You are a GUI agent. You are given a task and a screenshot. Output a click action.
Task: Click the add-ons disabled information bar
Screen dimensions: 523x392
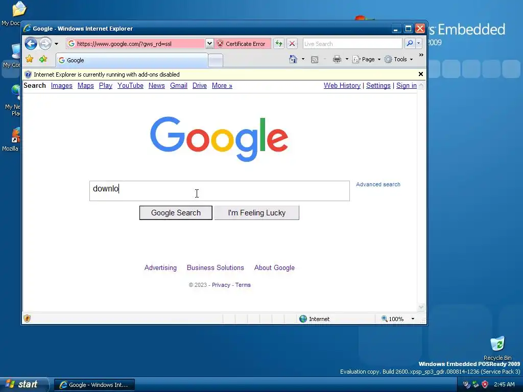pyautogui.click(x=220, y=75)
